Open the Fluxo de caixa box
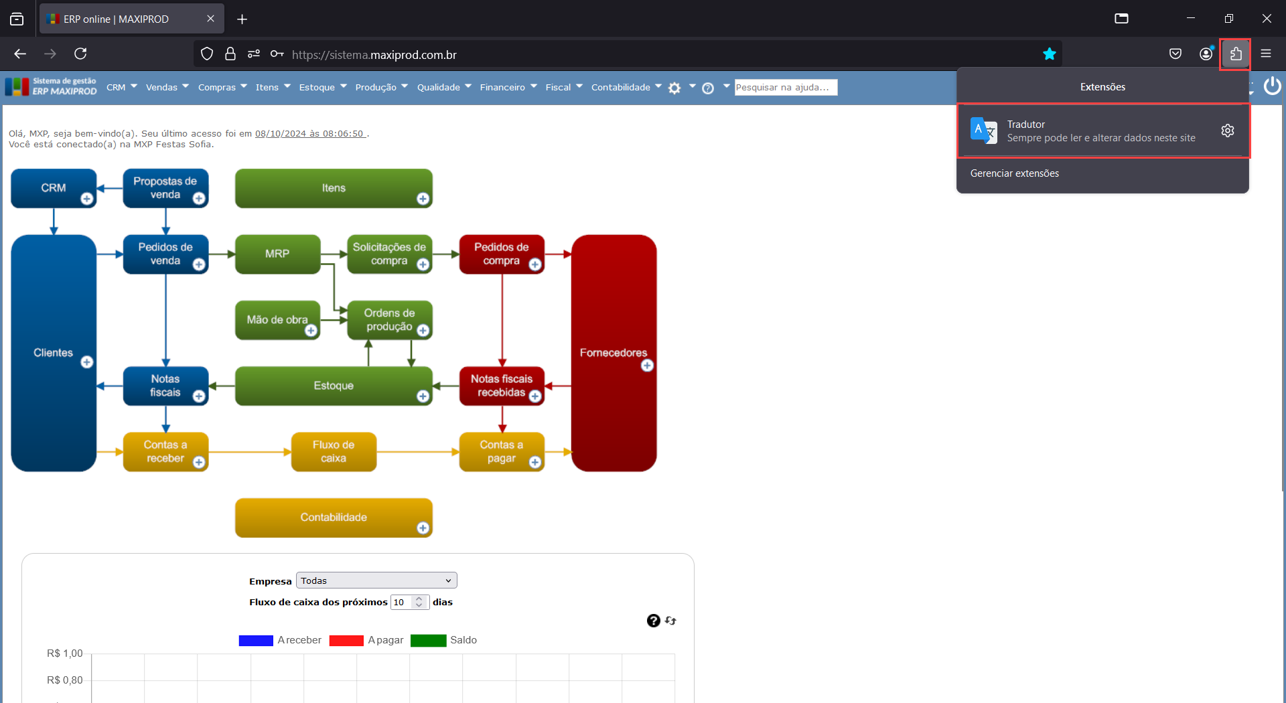 point(334,451)
